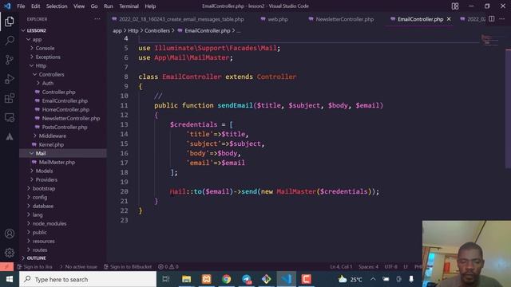This screenshot has height=287, width=511.
Task: Click the remote indicator in status bar
Action: (x=6, y=266)
